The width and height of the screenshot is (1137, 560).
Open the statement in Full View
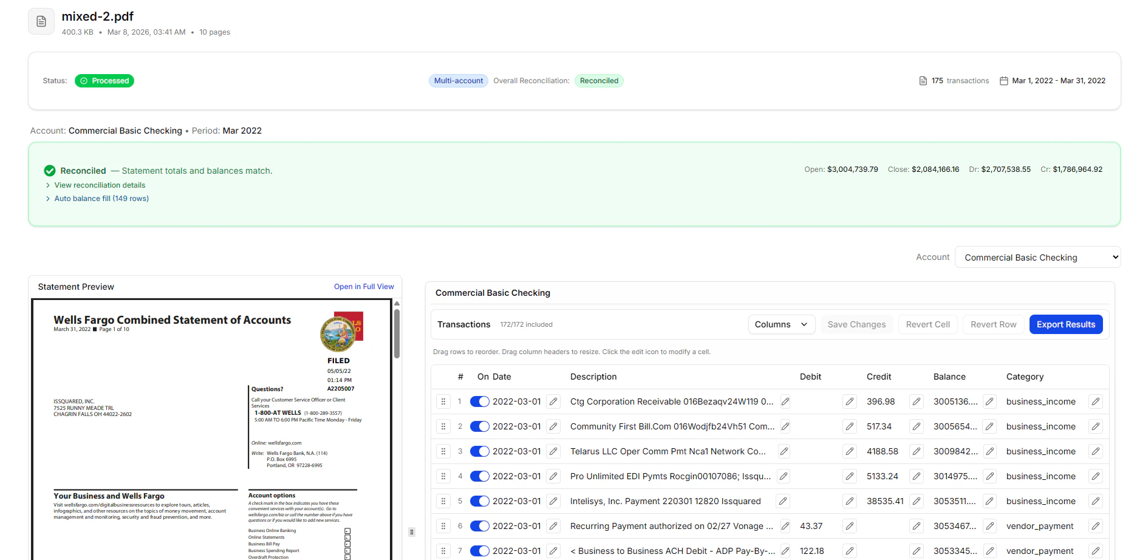point(363,286)
